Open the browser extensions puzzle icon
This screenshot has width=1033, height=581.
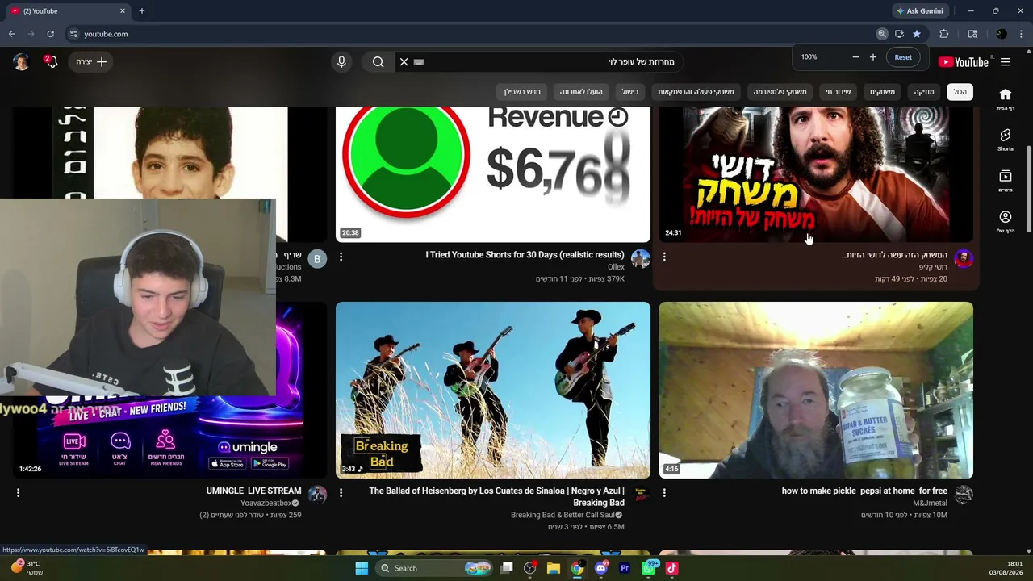tap(943, 34)
